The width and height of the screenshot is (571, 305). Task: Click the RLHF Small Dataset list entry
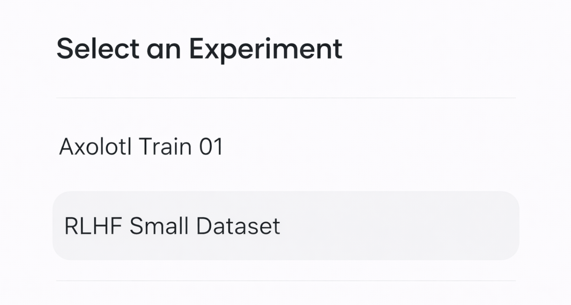pyautogui.click(x=172, y=226)
